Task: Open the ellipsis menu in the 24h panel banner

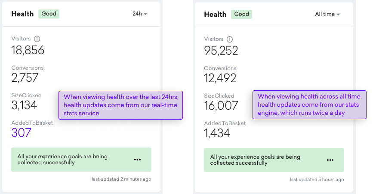Action: (137, 160)
